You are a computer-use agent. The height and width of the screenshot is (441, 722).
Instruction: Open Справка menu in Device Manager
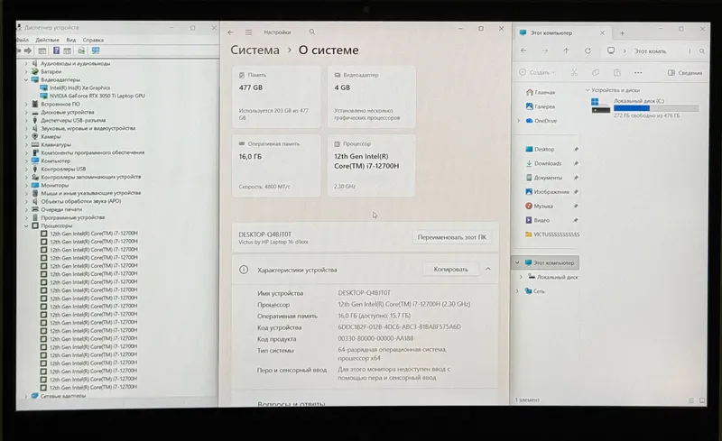click(x=93, y=40)
